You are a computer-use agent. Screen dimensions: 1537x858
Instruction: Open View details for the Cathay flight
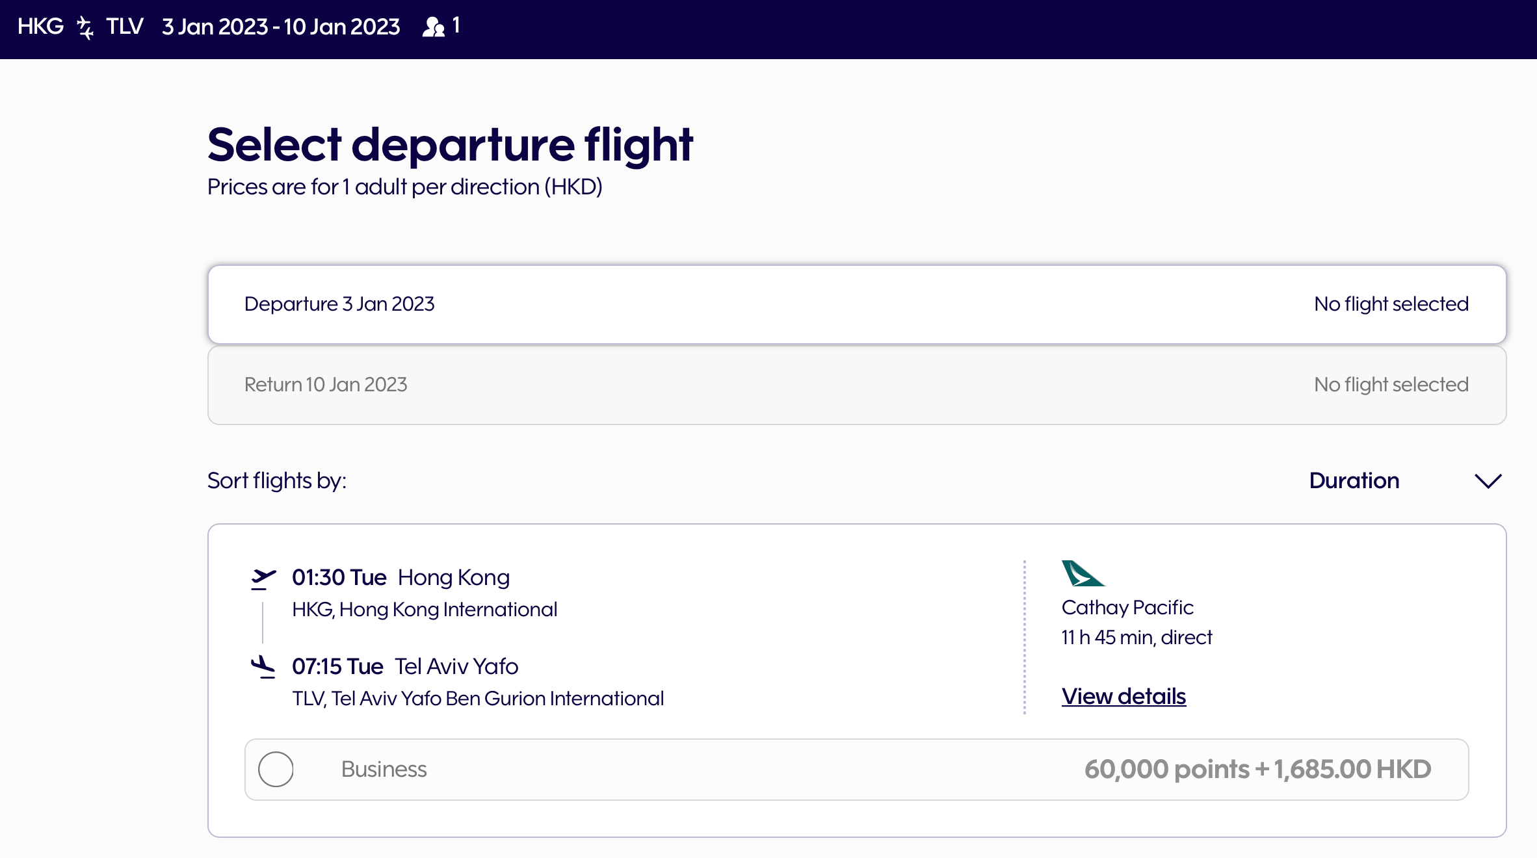1123,697
